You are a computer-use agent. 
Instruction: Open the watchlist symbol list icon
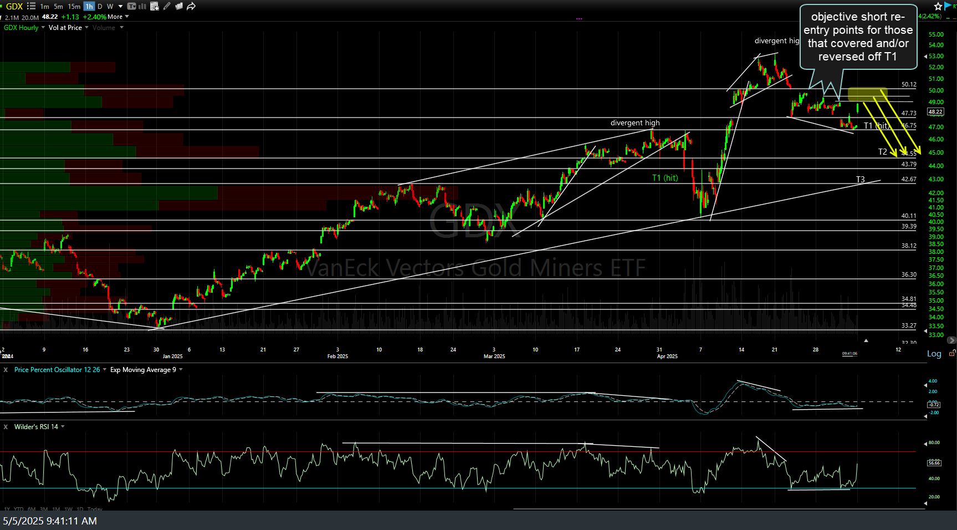click(x=31, y=6)
